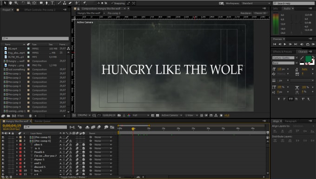Open the 1 View layout dropdown
This screenshot has width=316, height=179.
point(191,115)
